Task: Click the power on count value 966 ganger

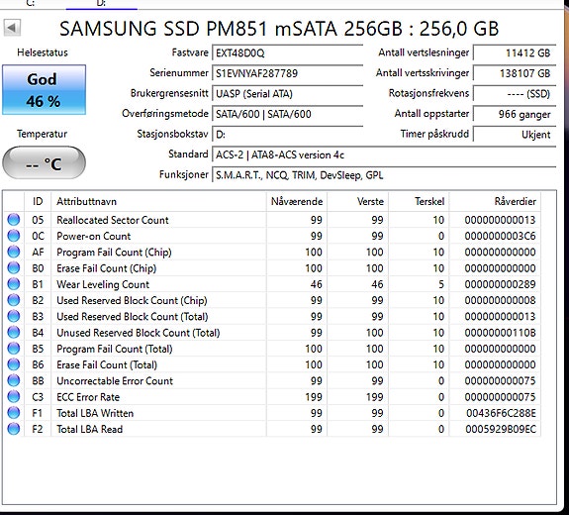Action: coord(515,115)
